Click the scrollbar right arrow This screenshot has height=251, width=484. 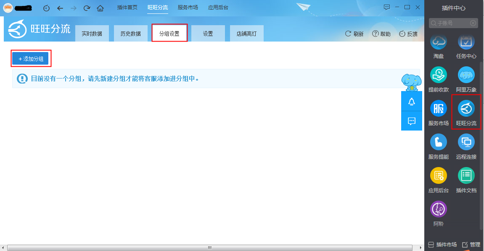coord(421,248)
